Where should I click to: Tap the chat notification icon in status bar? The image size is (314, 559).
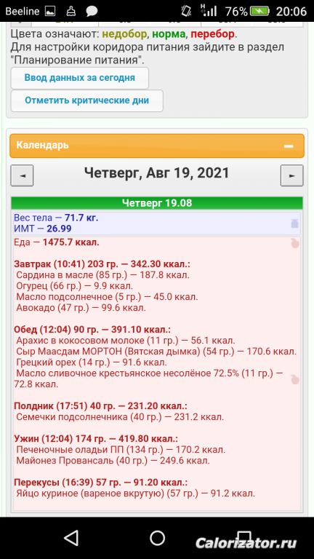pos(92,12)
